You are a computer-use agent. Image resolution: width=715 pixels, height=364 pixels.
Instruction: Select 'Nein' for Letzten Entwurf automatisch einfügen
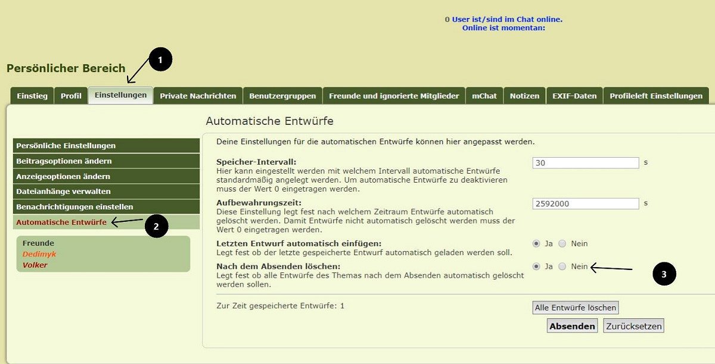tap(562, 243)
